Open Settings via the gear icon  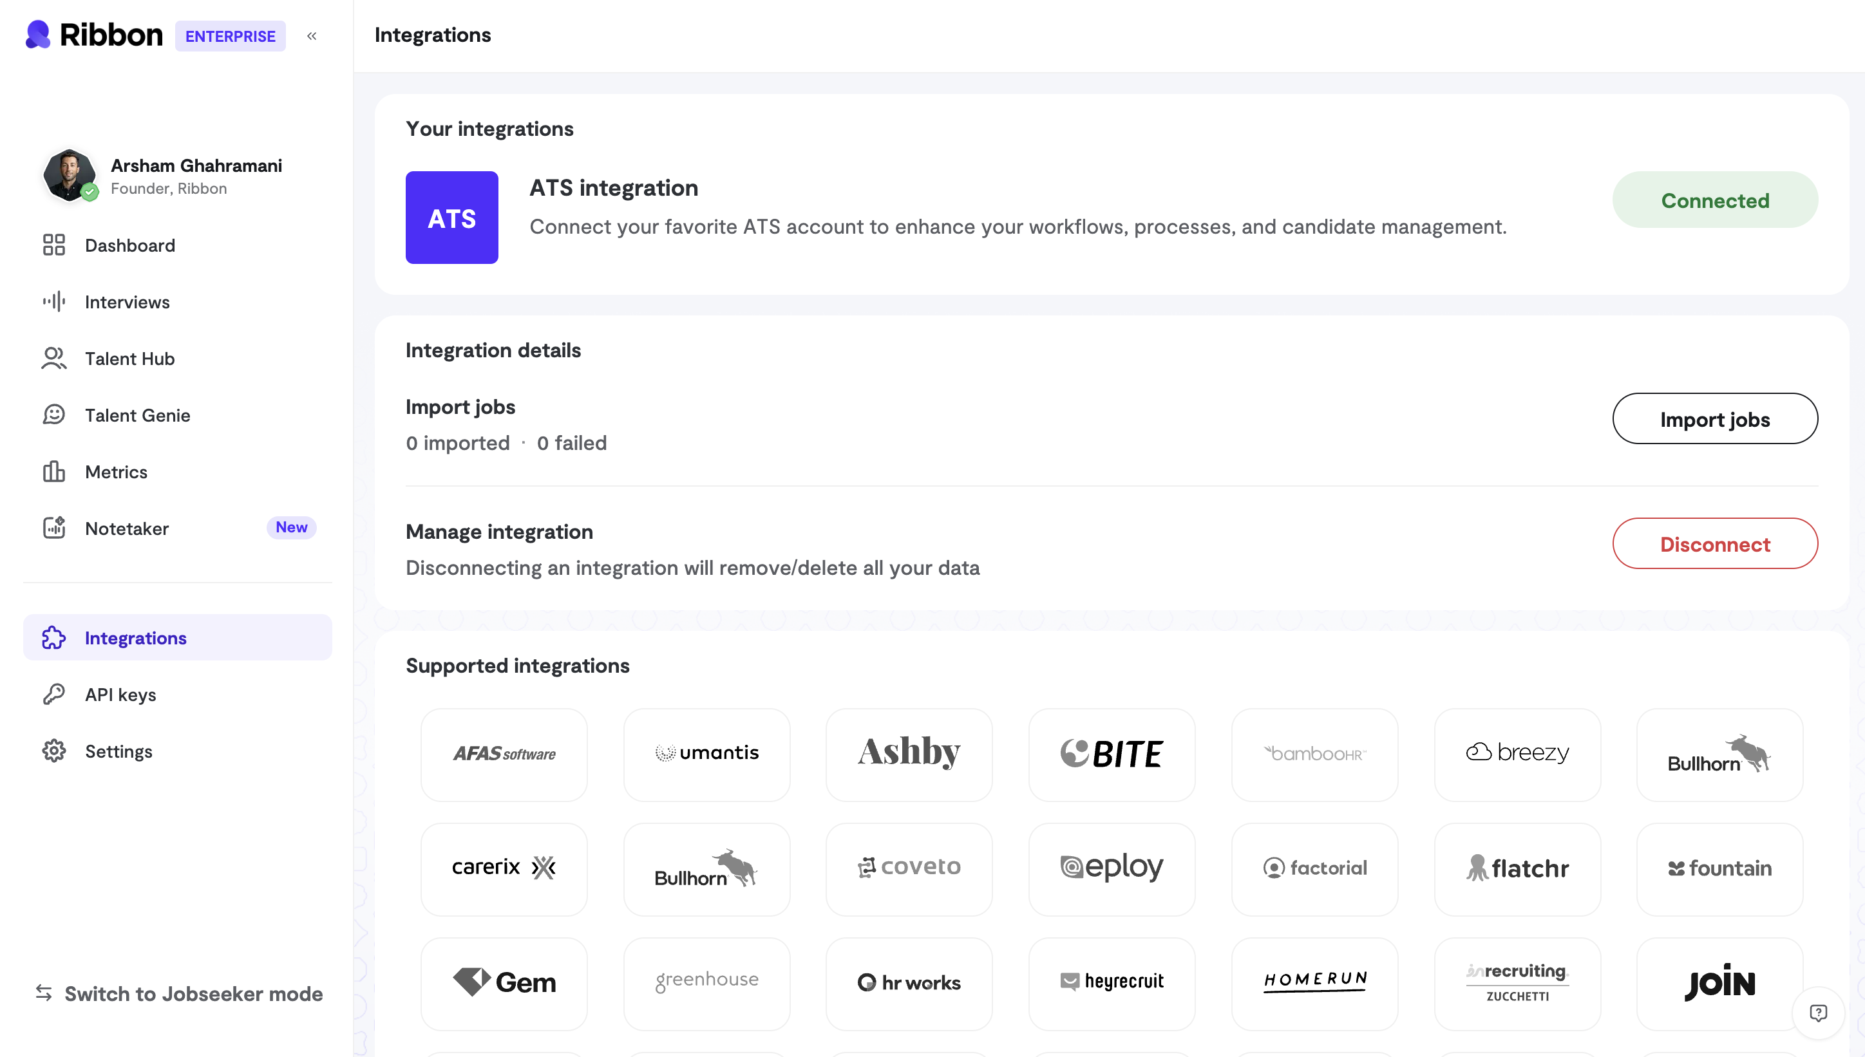[x=53, y=751]
